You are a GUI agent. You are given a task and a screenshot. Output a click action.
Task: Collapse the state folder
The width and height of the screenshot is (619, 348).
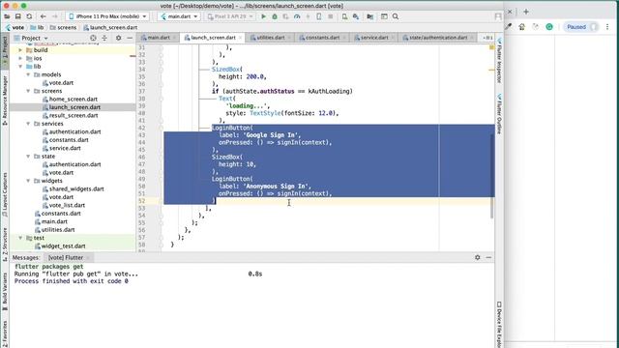point(28,157)
